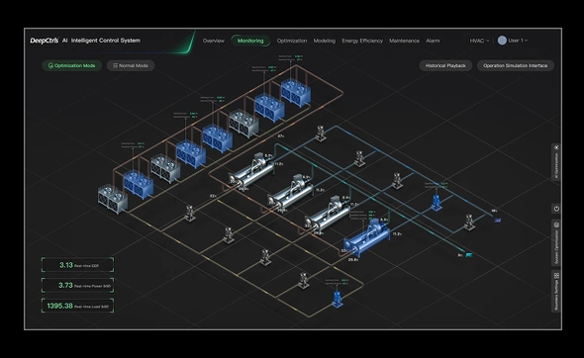Viewport: 584px width, 358px height.
Task: Open the User 1 account menu
Action: 518,41
